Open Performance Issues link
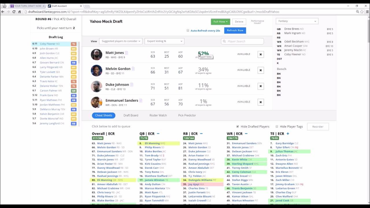Image resolution: width=370 pixels, height=208 pixels. (257, 22)
